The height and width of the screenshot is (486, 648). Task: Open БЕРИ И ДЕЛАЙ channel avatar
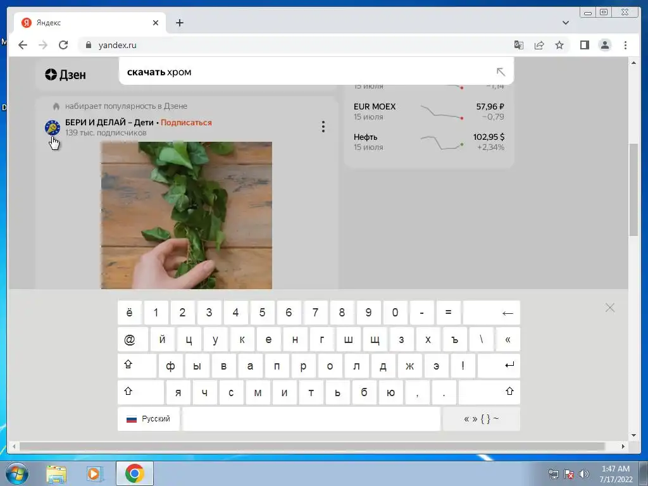pyautogui.click(x=53, y=127)
